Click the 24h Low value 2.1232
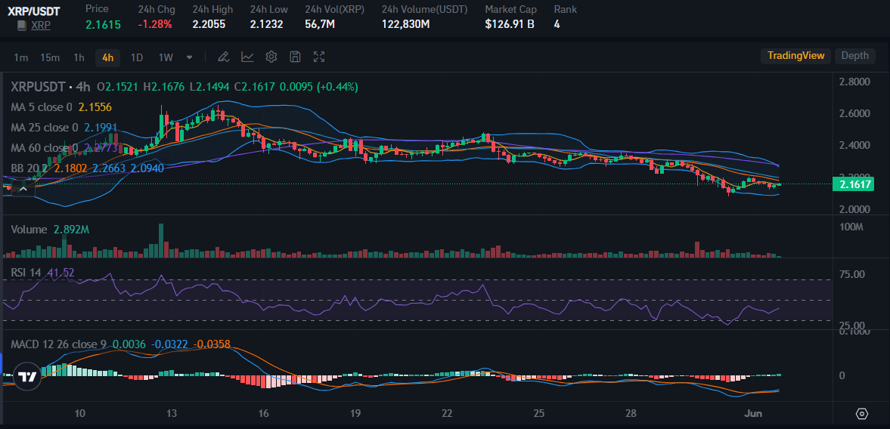890x429 pixels. point(266,24)
